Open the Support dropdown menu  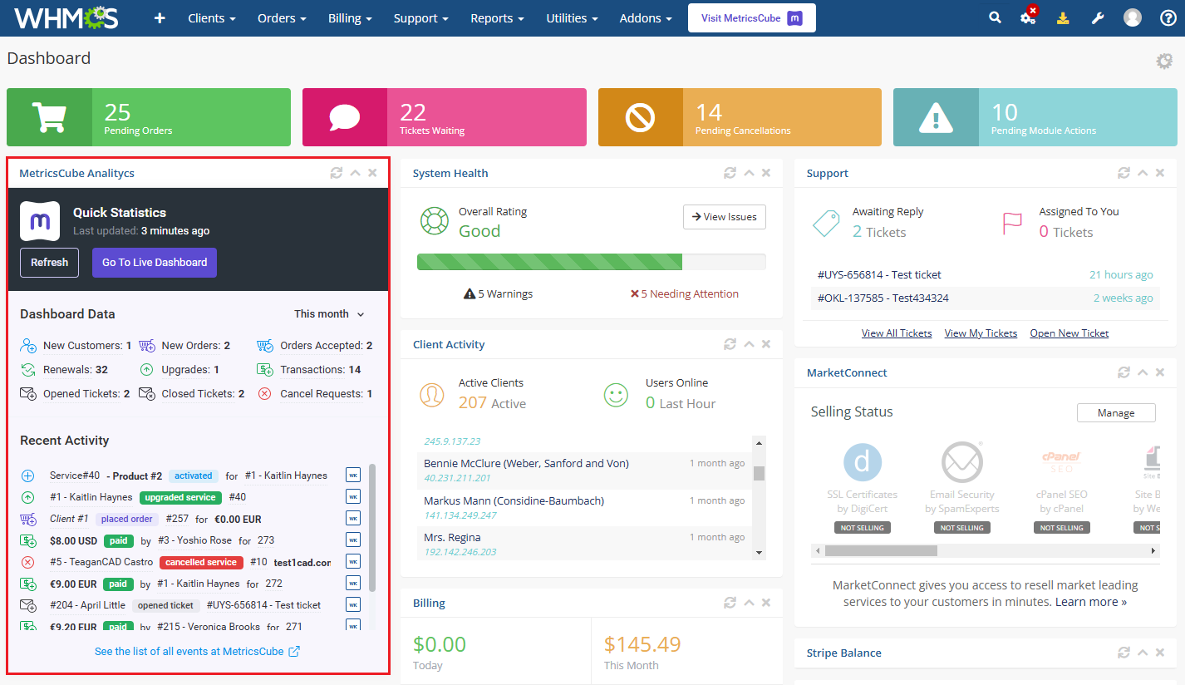pyautogui.click(x=421, y=18)
